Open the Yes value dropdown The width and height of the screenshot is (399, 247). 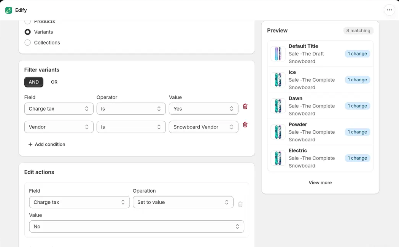tap(203, 109)
